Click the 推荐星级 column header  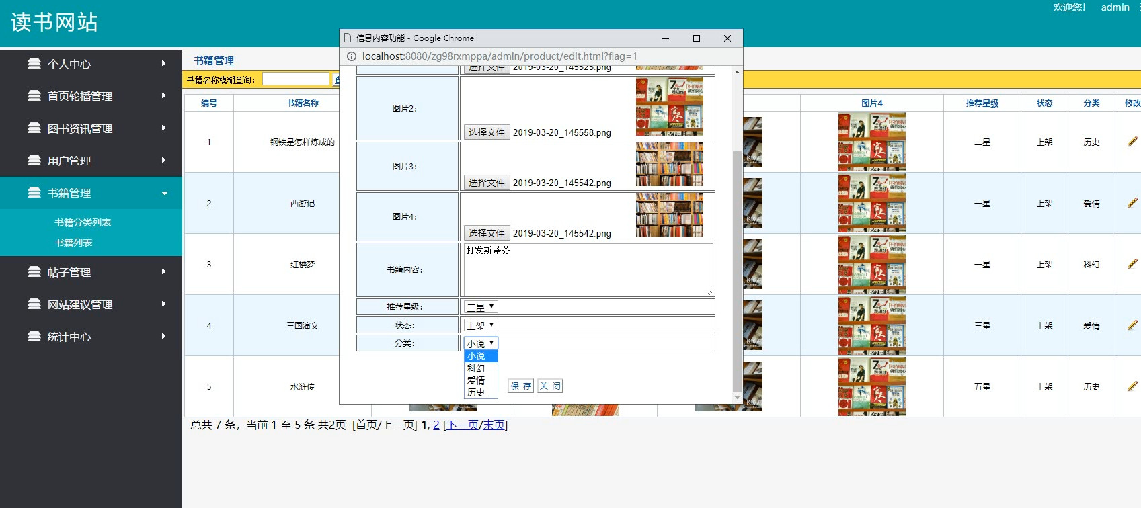982,103
